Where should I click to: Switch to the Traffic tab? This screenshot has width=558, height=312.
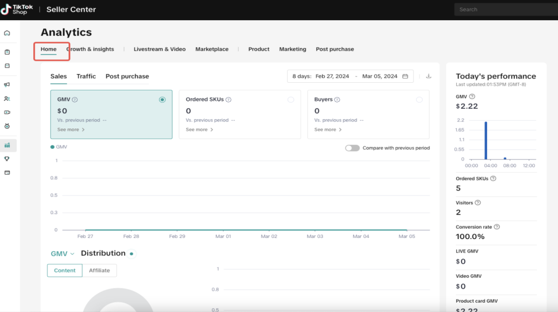pos(86,76)
